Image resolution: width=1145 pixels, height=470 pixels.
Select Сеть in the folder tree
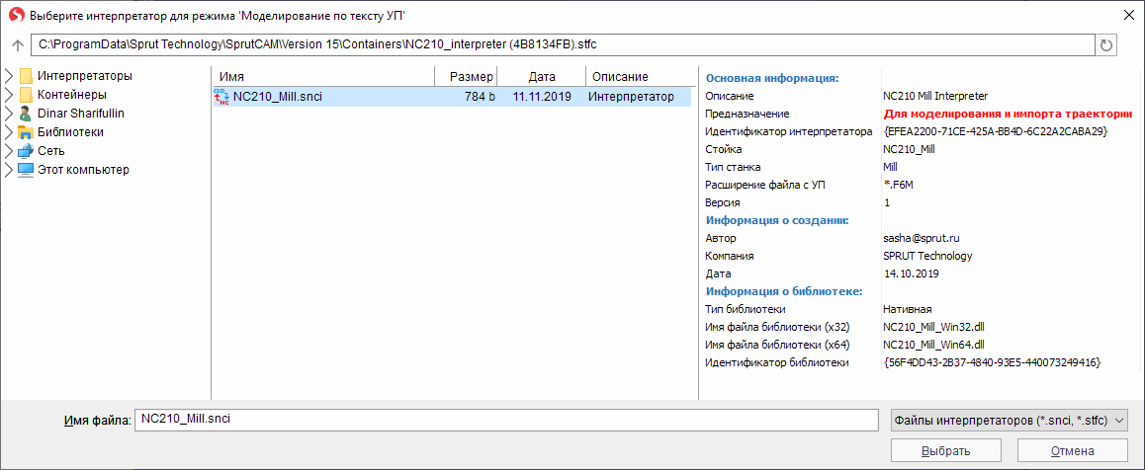[51, 151]
